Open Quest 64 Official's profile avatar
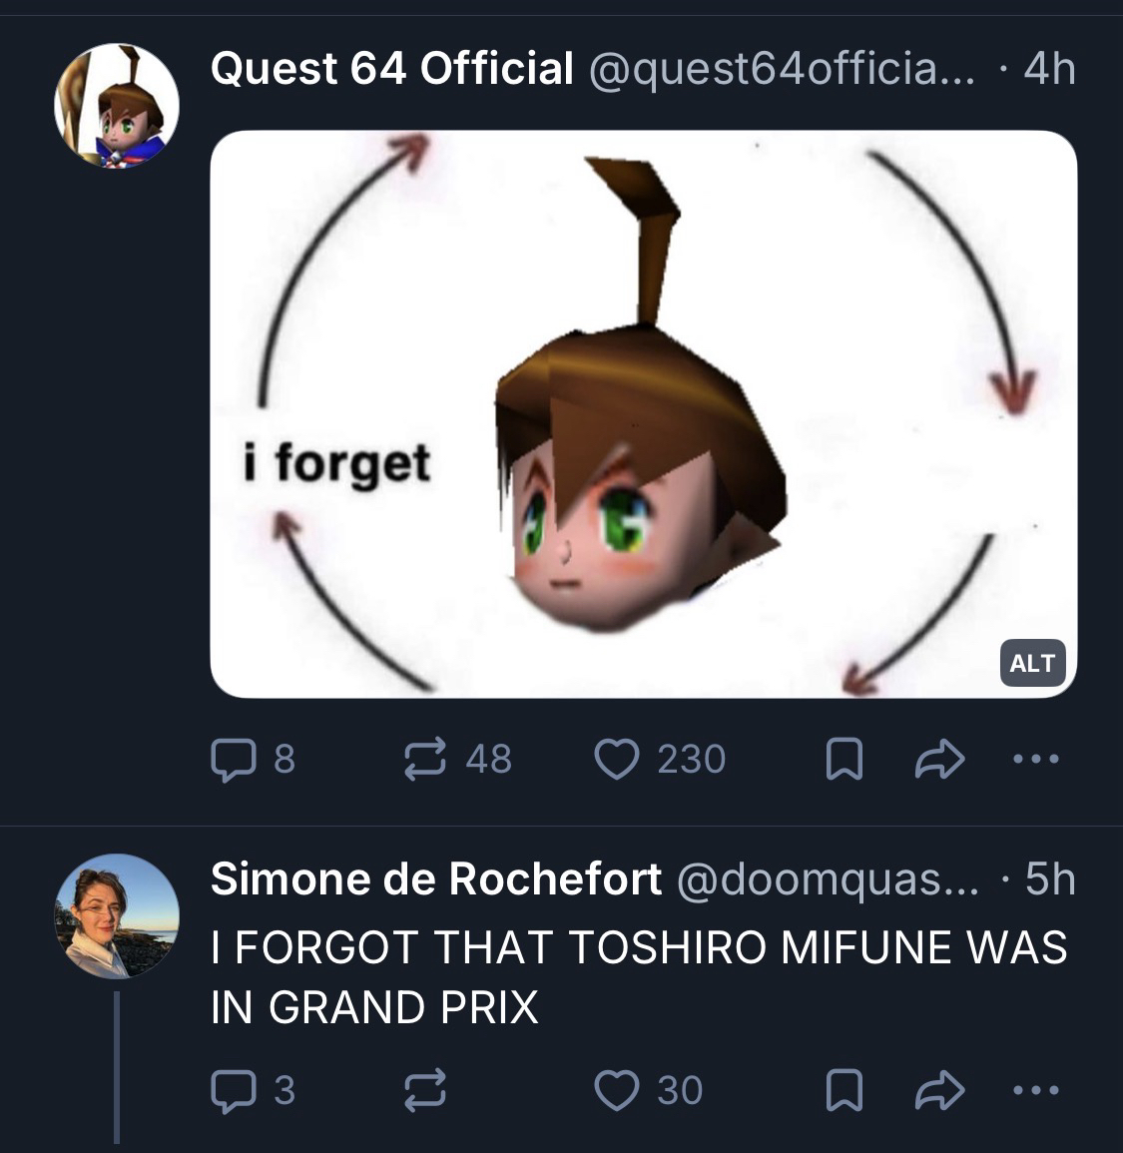Screen dimensions: 1123x1153 (x=117, y=106)
